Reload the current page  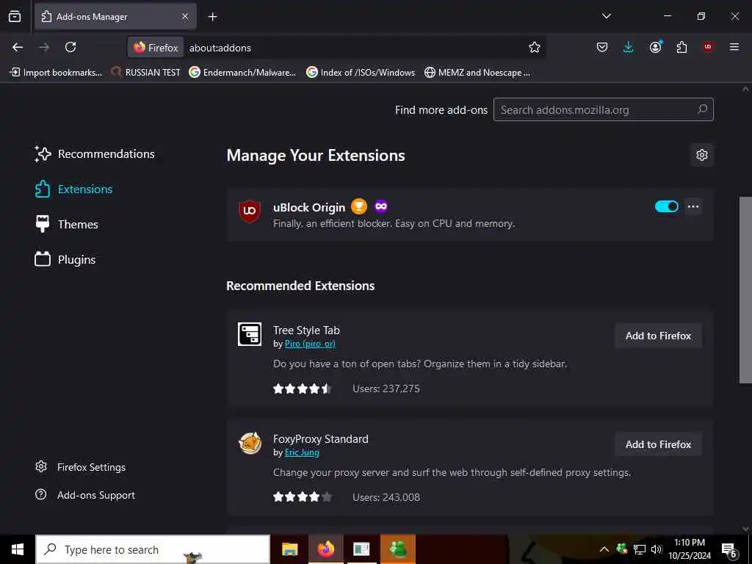coord(70,47)
